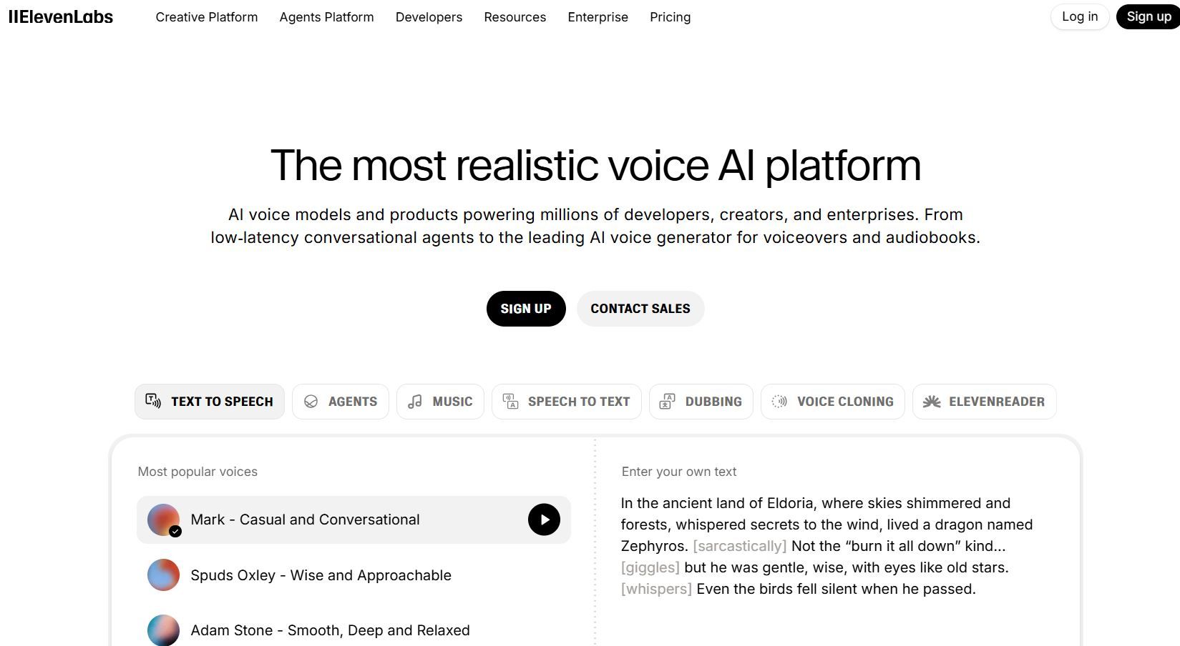Click the Agents tab icon
The height and width of the screenshot is (646, 1180).
[x=311, y=402]
